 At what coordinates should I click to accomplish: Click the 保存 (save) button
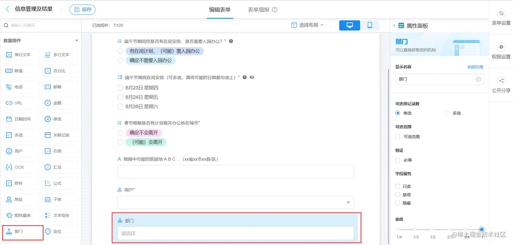(x=82, y=9)
